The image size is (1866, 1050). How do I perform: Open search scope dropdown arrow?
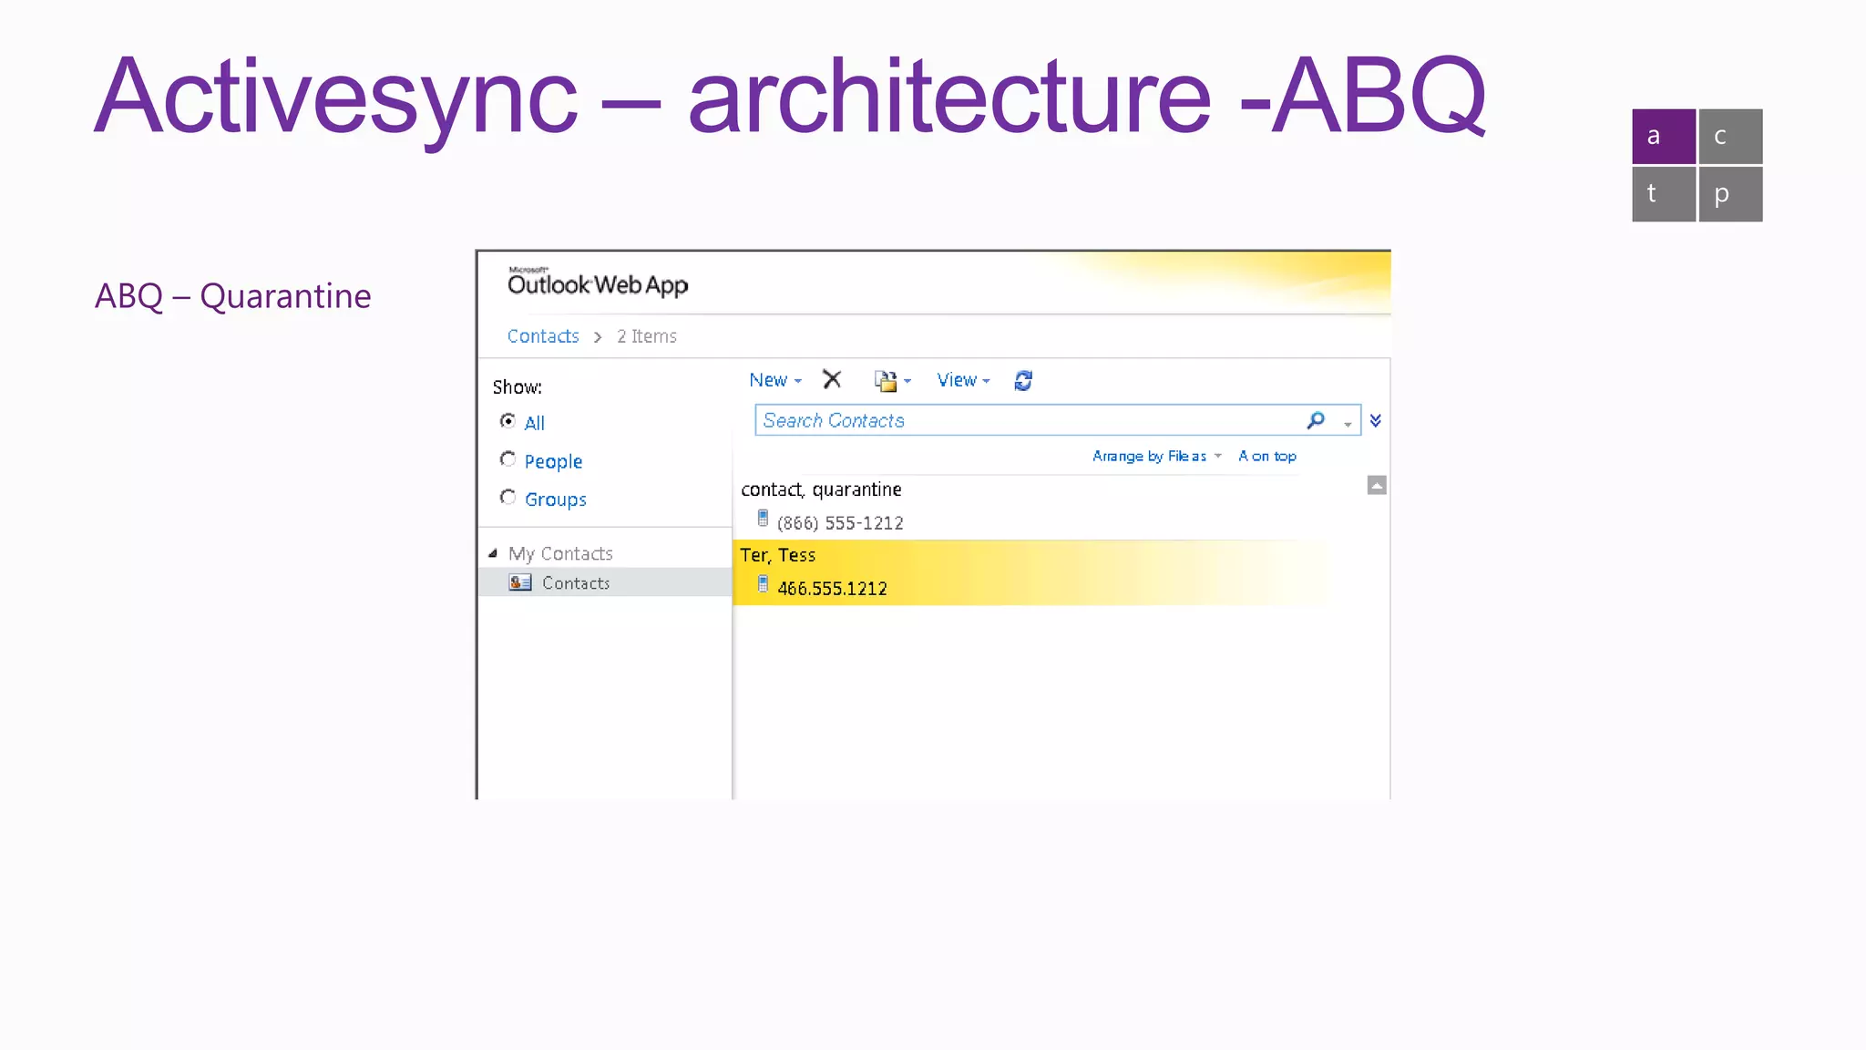tap(1348, 423)
